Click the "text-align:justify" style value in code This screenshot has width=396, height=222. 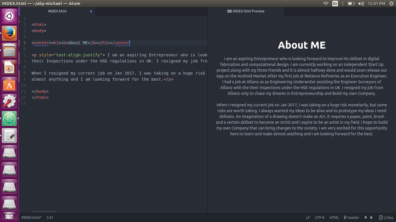(x=78, y=55)
